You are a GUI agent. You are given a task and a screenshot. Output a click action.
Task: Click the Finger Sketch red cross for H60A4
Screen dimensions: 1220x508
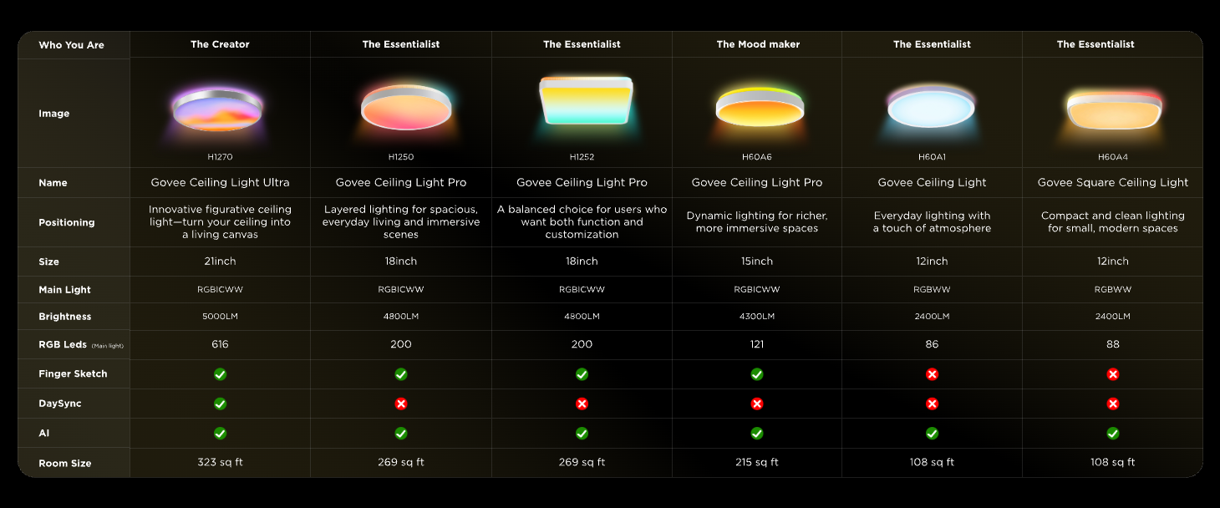[1113, 374]
